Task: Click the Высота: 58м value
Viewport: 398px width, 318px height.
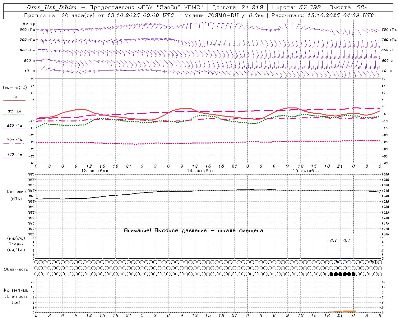Action: (x=349, y=7)
